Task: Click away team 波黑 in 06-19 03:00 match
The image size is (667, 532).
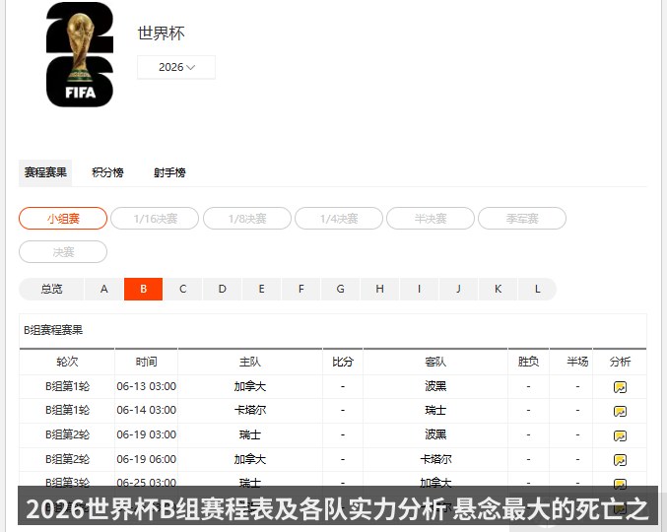Action: pos(435,435)
